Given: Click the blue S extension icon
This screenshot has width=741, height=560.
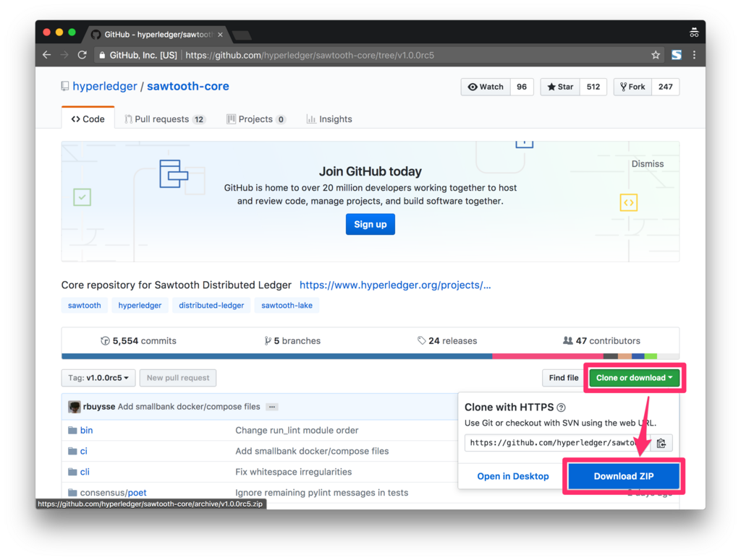Looking at the screenshot, I should [677, 55].
